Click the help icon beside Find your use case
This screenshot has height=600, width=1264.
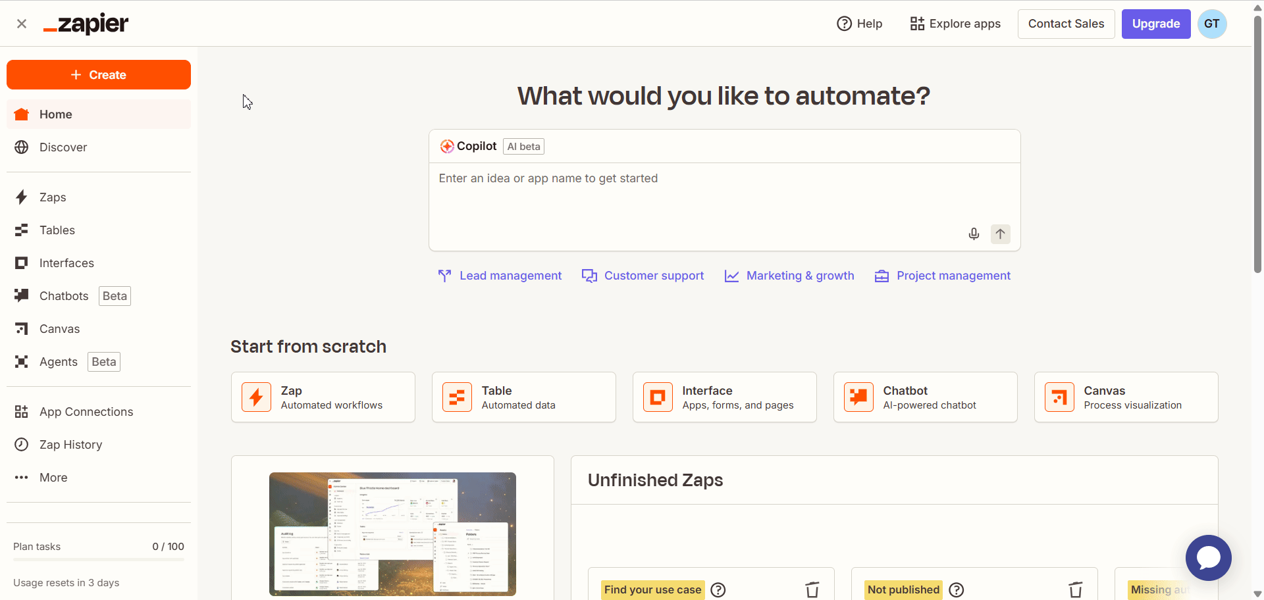coord(719,590)
